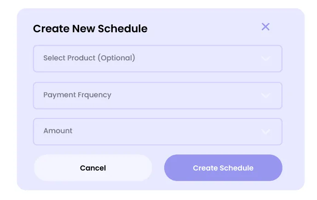Image resolution: width=317 pixels, height=200 pixels.
Task: Click the Select Product (Optional) placeholder text
Action: pyautogui.click(x=89, y=58)
